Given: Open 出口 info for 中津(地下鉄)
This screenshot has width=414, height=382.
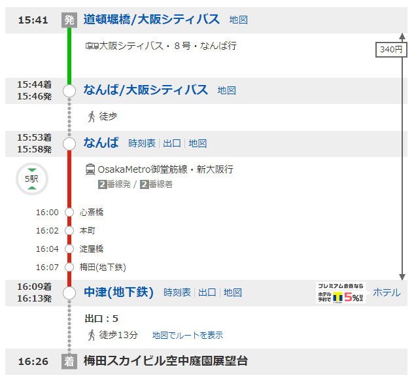Looking at the screenshot, I should coord(207,292).
